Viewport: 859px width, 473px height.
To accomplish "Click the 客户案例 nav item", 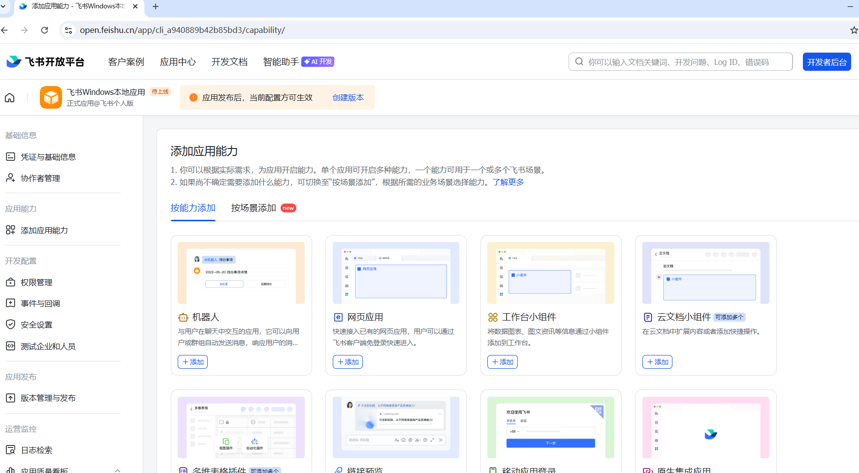I will (x=126, y=62).
